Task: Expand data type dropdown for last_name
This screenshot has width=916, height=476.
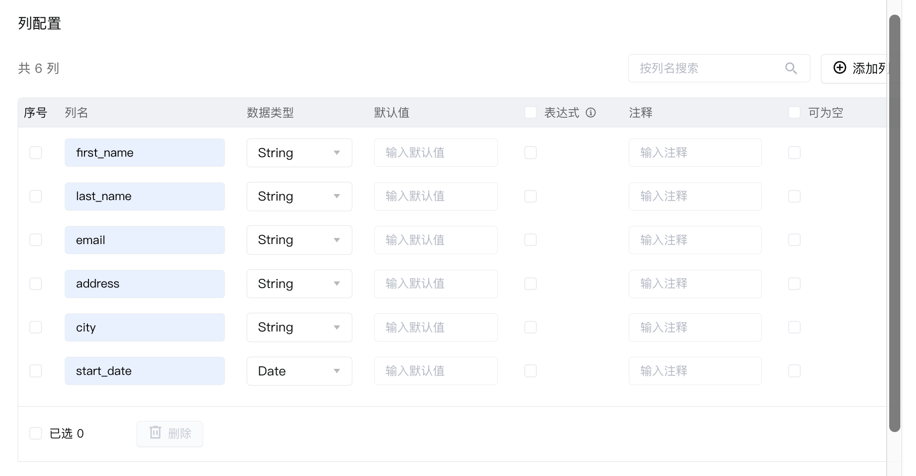Action: (299, 196)
